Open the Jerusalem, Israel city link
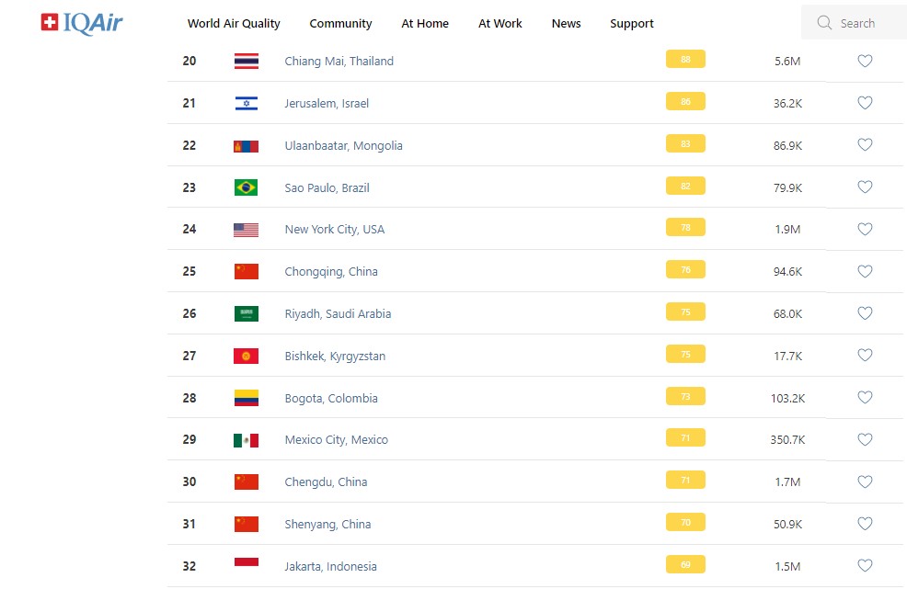 [327, 104]
